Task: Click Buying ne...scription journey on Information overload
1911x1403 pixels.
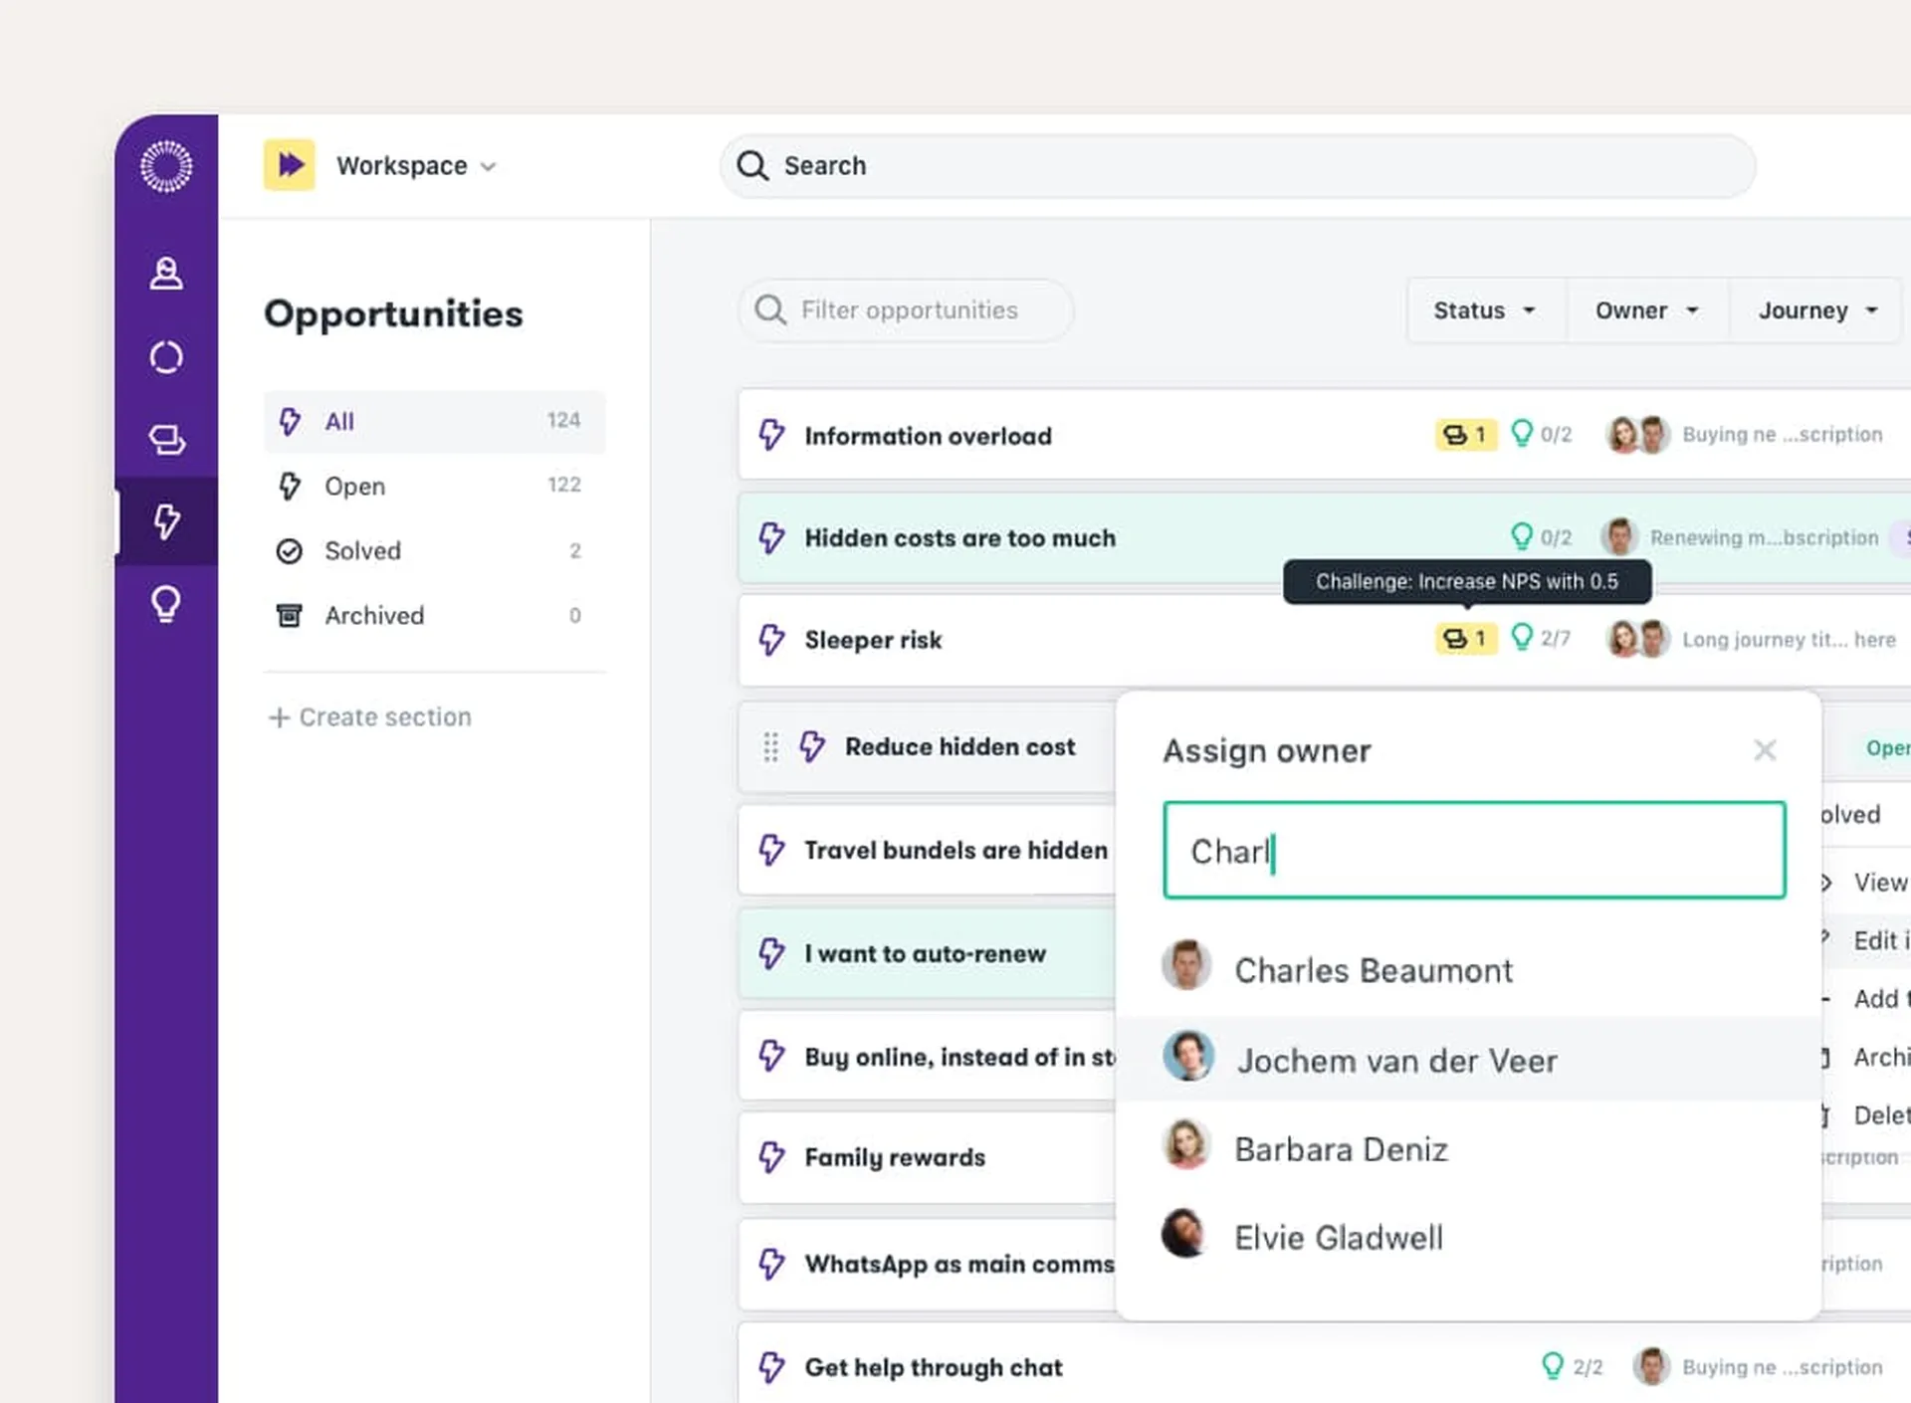Action: click(1782, 435)
